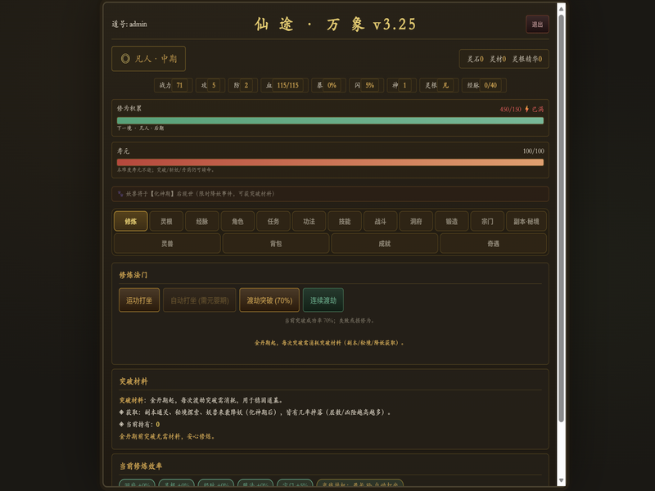Screen dimensions: 655x491
Task: Open the 锻造 tab
Action: pos(452,221)
